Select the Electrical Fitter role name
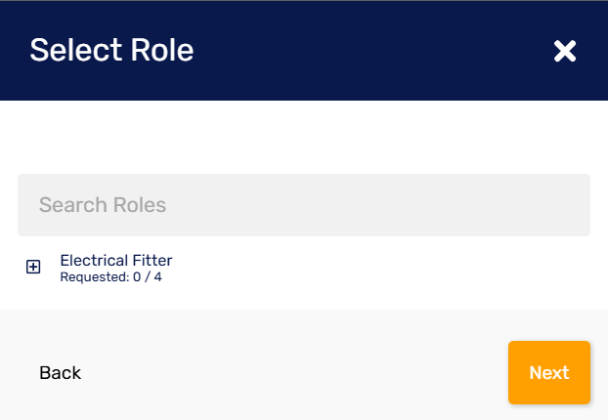This screenshot has height=420, width=608. pos(116,260)
